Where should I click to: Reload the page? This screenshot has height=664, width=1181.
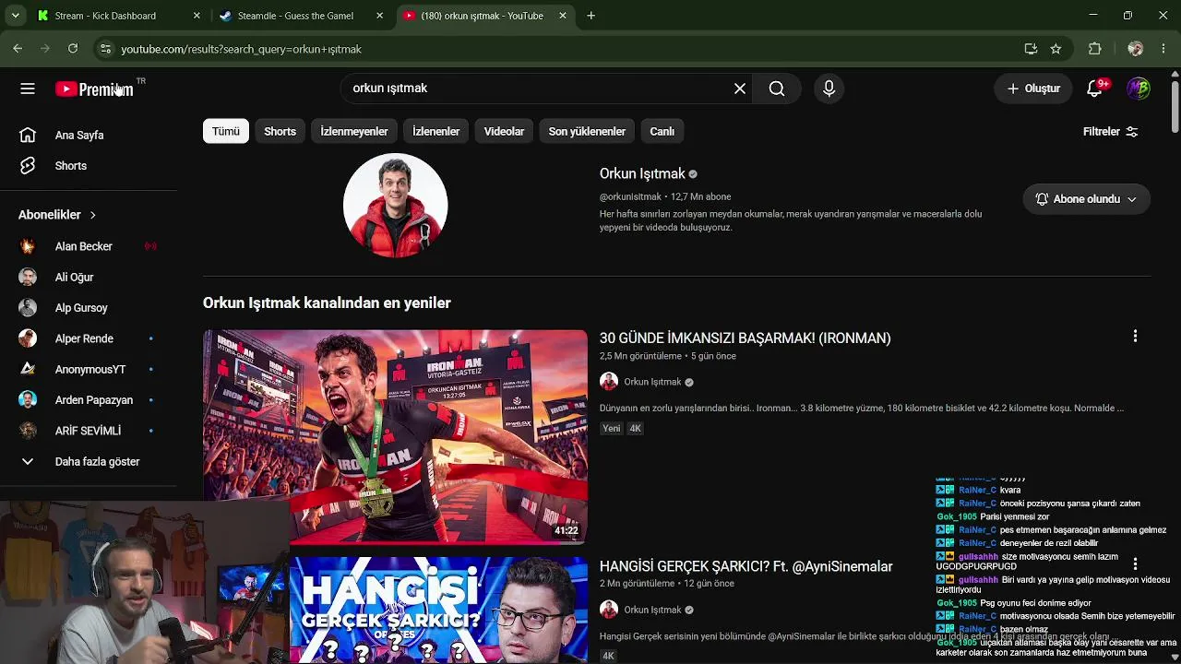[x=73, y=49]
